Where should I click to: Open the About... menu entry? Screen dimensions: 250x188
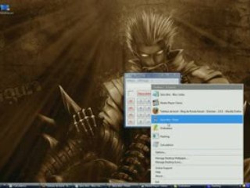tap(197, 176)
